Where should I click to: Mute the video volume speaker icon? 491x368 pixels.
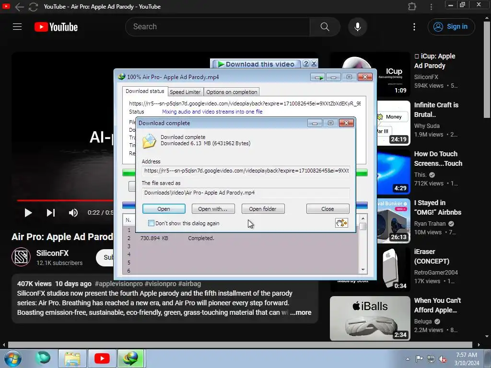coord(73,213)
